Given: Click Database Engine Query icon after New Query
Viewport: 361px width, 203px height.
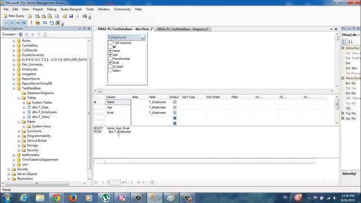Looking at the screenshot, I should (x=30, y=16).
